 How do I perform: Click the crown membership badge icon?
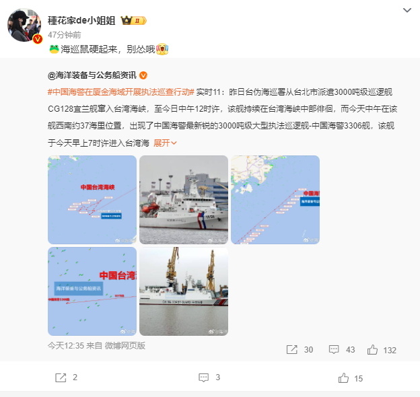coord(133,21)
